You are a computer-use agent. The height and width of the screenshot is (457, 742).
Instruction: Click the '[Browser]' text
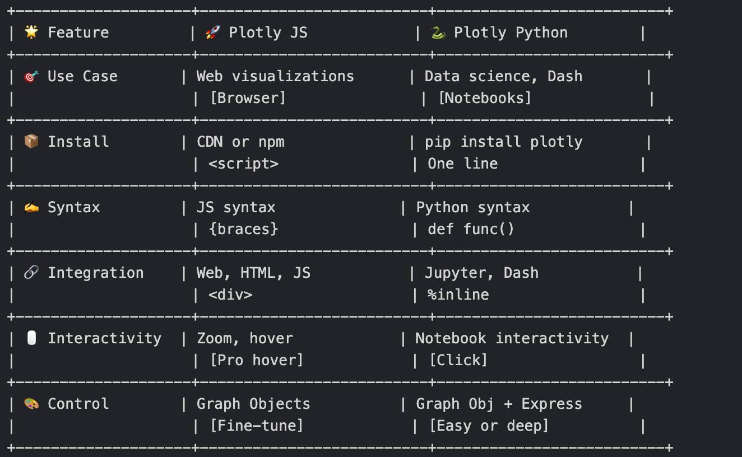pos(248,98)
